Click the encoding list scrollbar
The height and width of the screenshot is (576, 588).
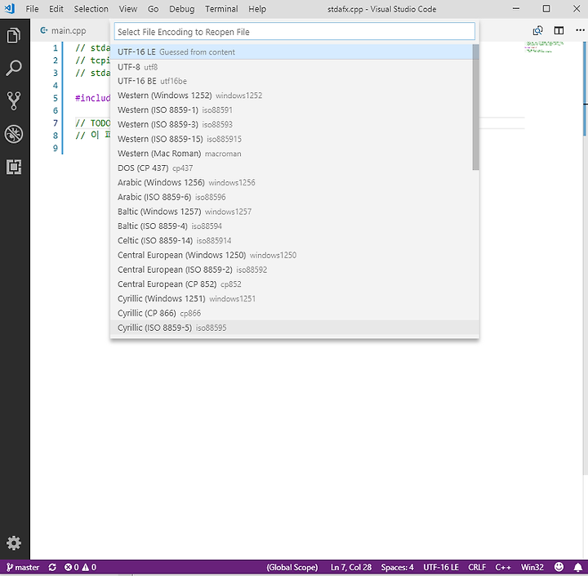coord(475,107)
